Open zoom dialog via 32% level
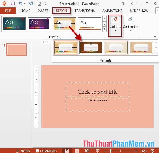 tap(144, 151)
